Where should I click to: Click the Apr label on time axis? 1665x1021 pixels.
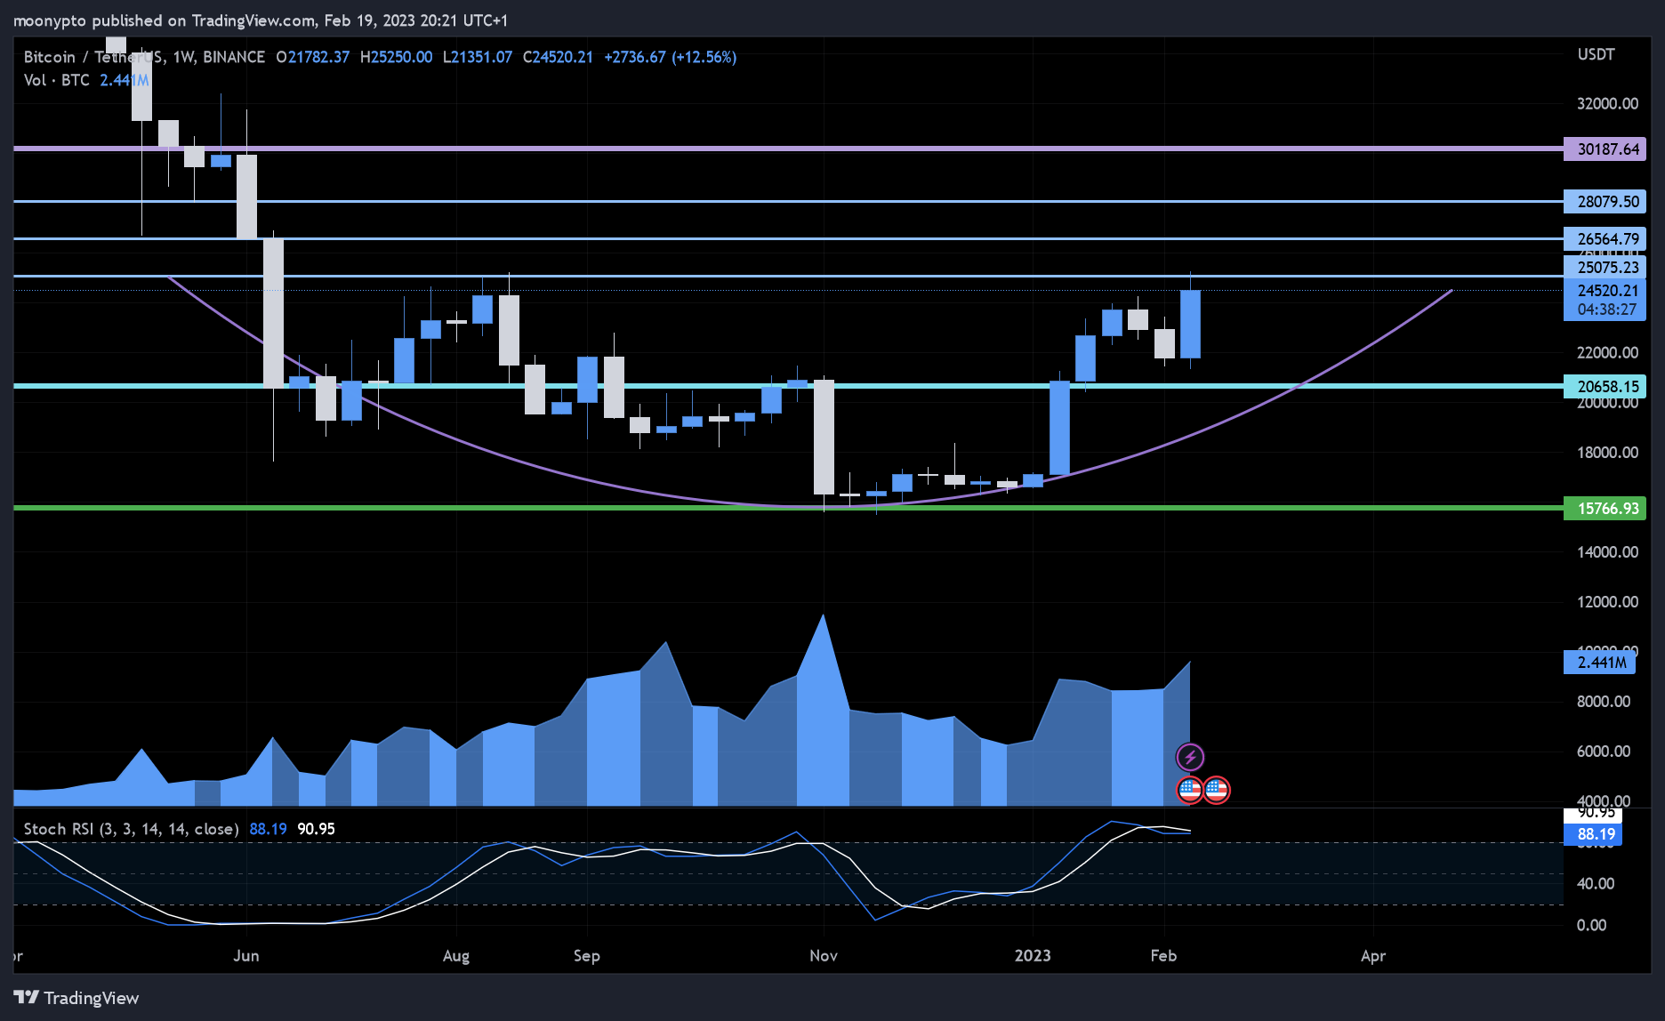pyautogui.click(x=1373, y=955)
